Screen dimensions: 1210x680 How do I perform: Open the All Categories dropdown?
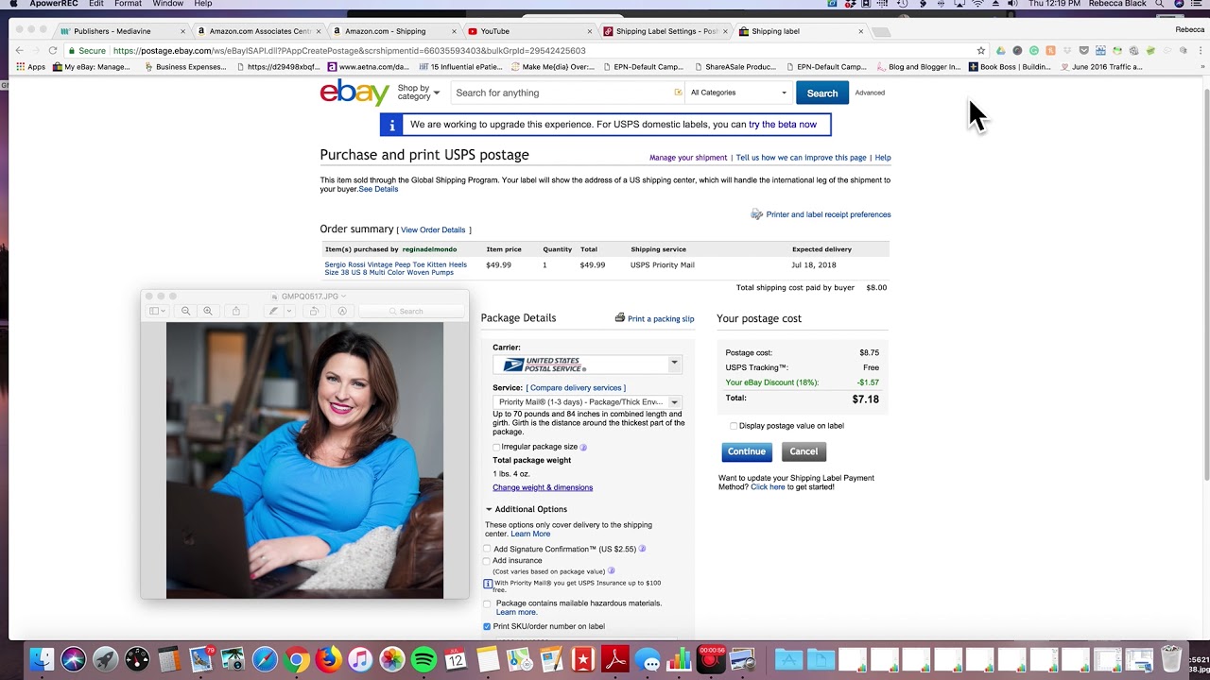(738, 93)
